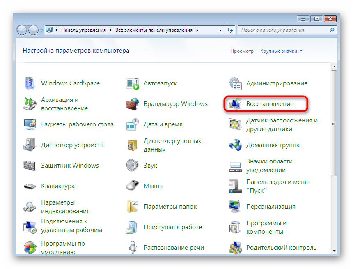The image size is (353, 269).
Task: Open the Администрирование gear icon
Action: click(x=235, y=83)
